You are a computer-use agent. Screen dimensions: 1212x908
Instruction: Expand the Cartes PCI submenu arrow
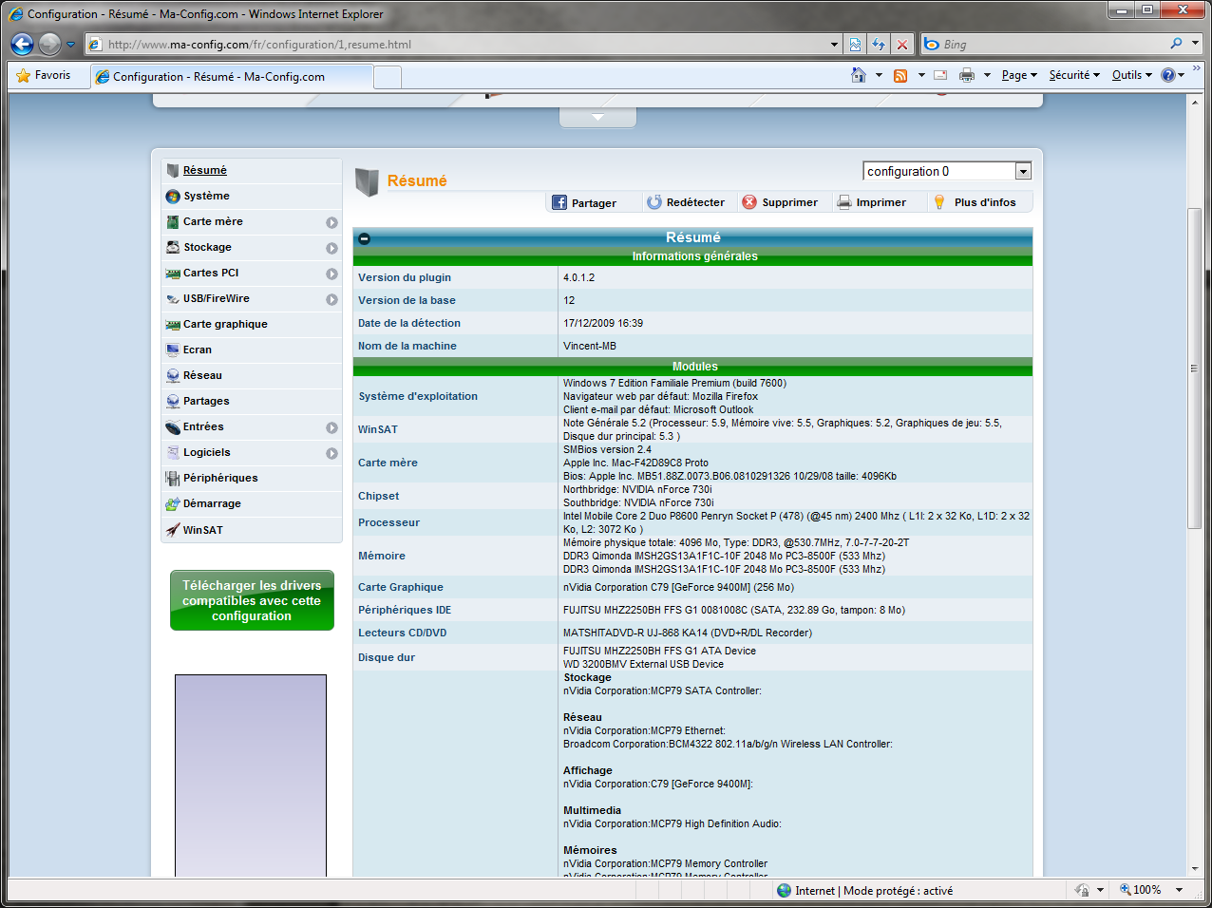click(331, 274)
